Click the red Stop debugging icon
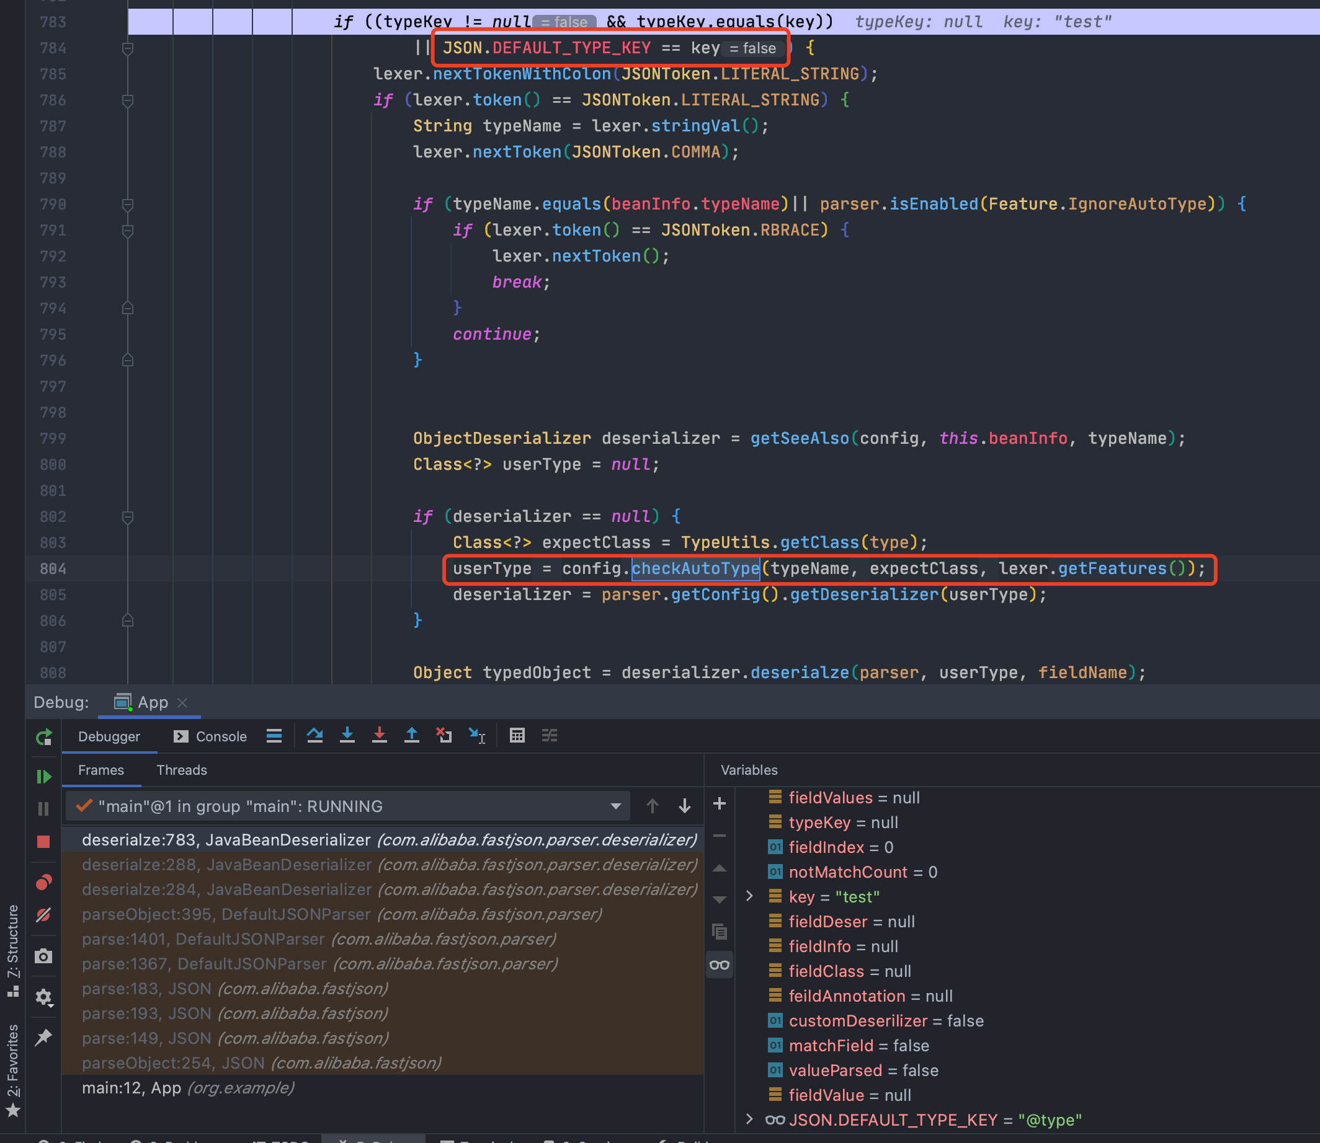1320x1143 pixels. pos(43,842)
